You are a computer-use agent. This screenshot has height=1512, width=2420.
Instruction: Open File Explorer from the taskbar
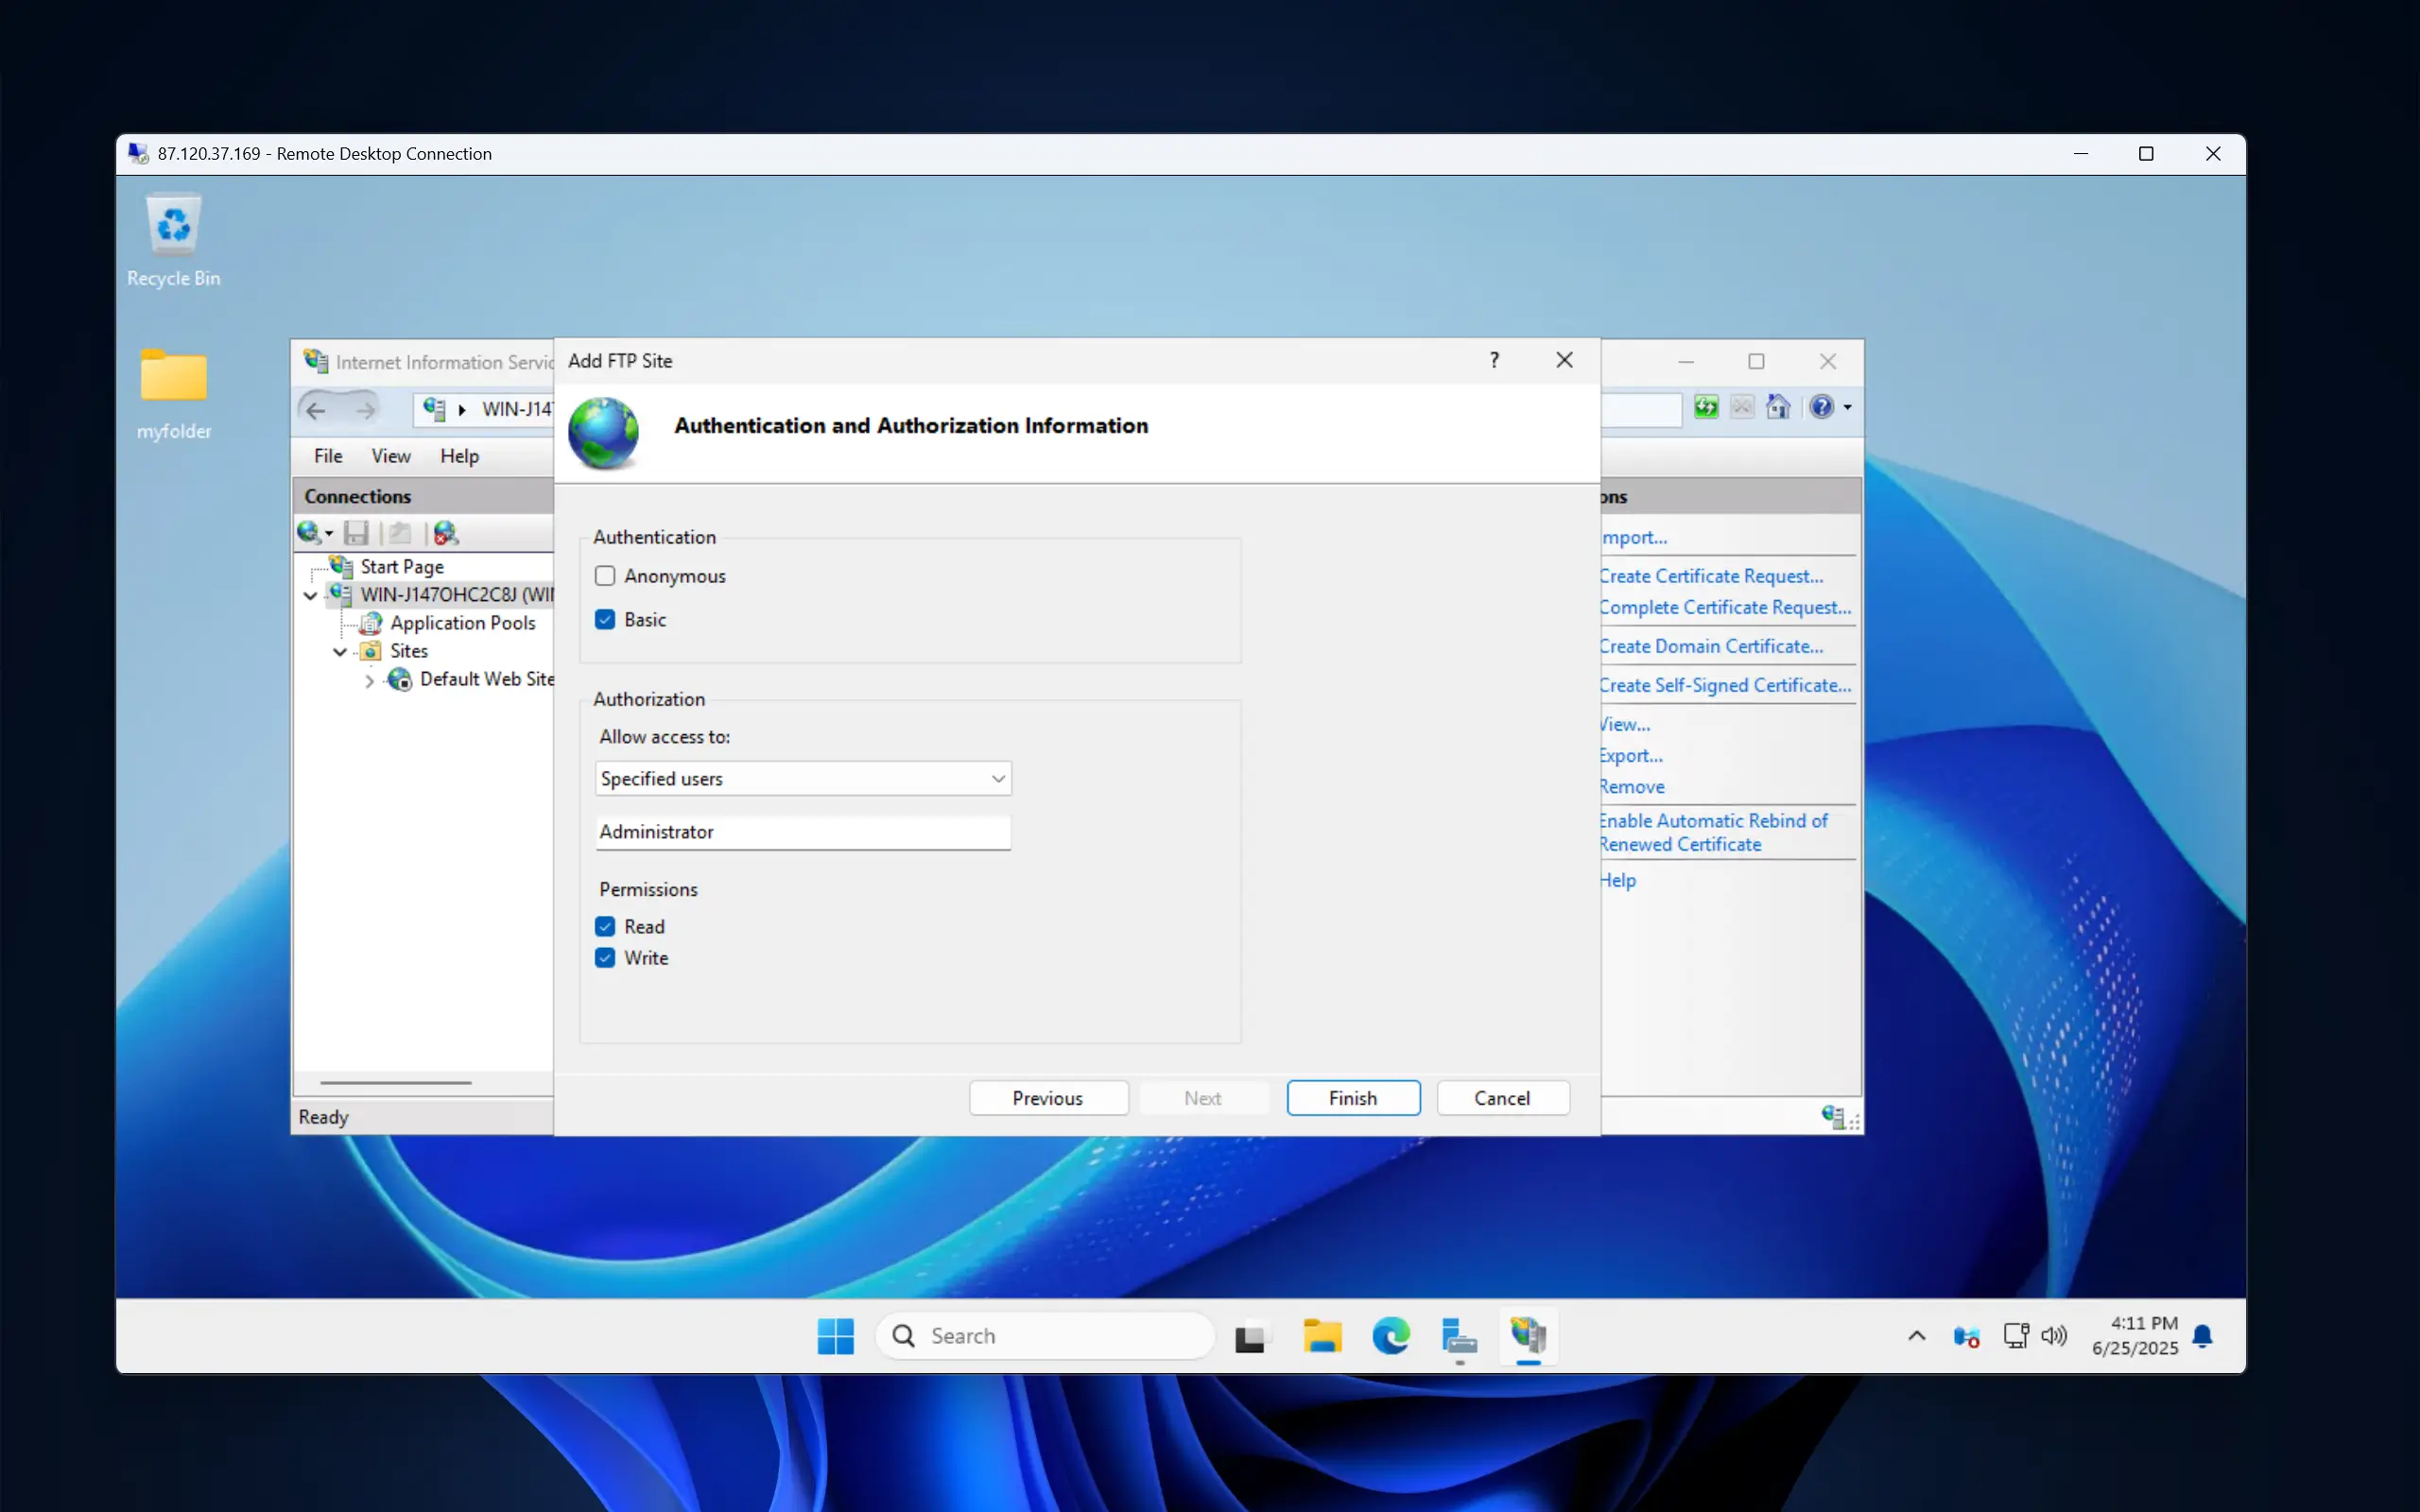(x=1322, y=1336)
